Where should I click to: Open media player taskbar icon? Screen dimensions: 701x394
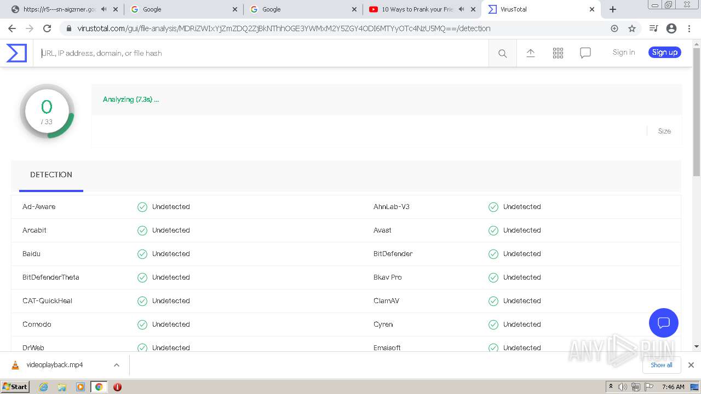(81, 387)
